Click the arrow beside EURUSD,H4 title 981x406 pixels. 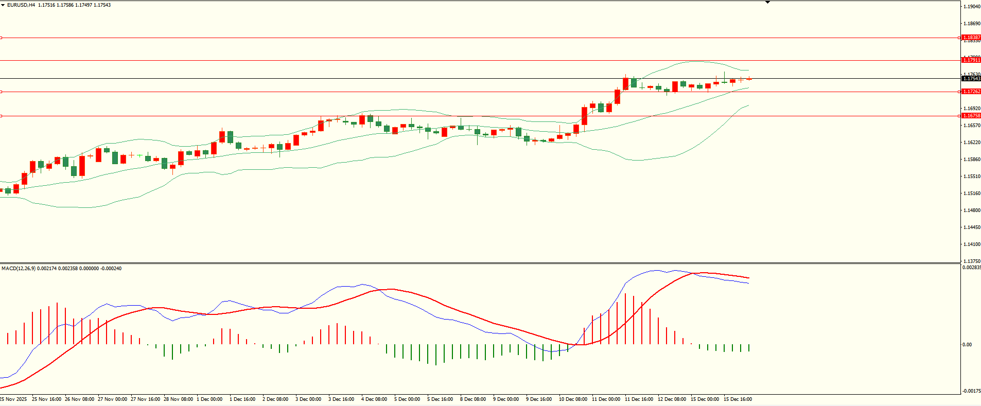pyautogui.click(x=3, y=5)
